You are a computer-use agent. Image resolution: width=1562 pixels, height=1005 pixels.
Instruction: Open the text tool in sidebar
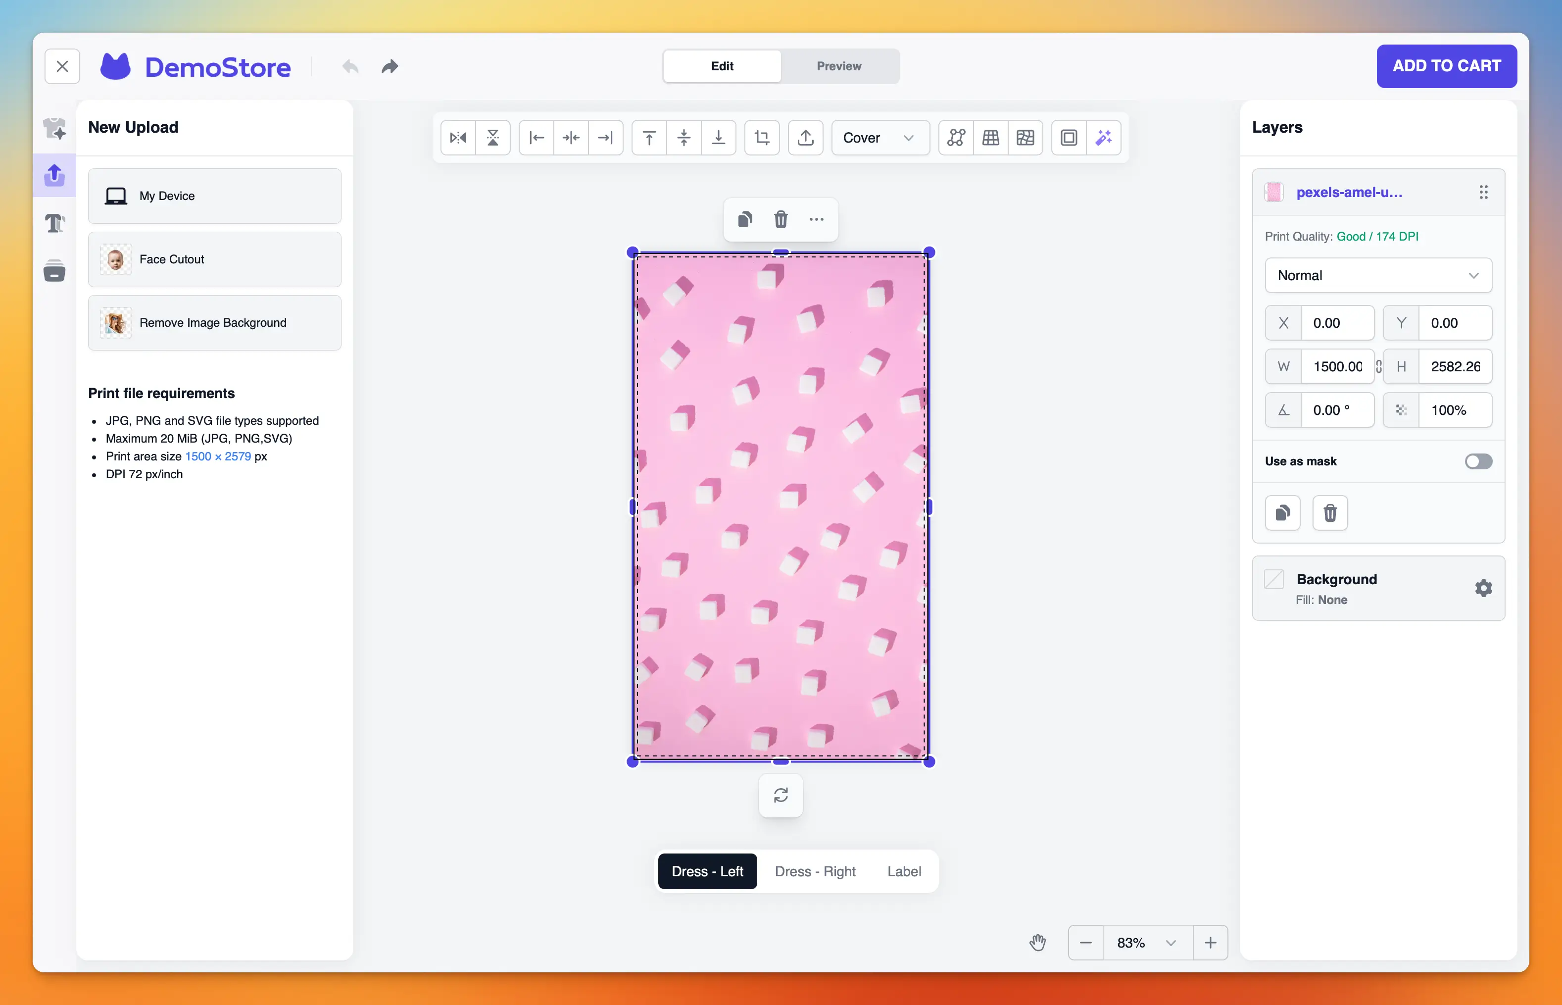pos(55,224)
